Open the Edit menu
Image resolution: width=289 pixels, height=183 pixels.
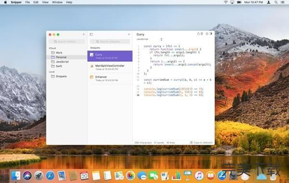(x=36, y=2)
